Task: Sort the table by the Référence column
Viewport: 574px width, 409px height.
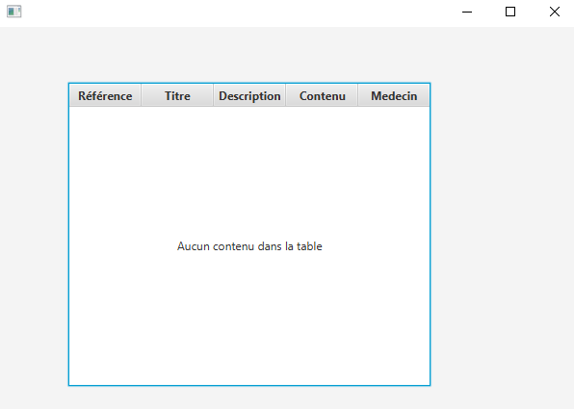Action: [105, 96]
